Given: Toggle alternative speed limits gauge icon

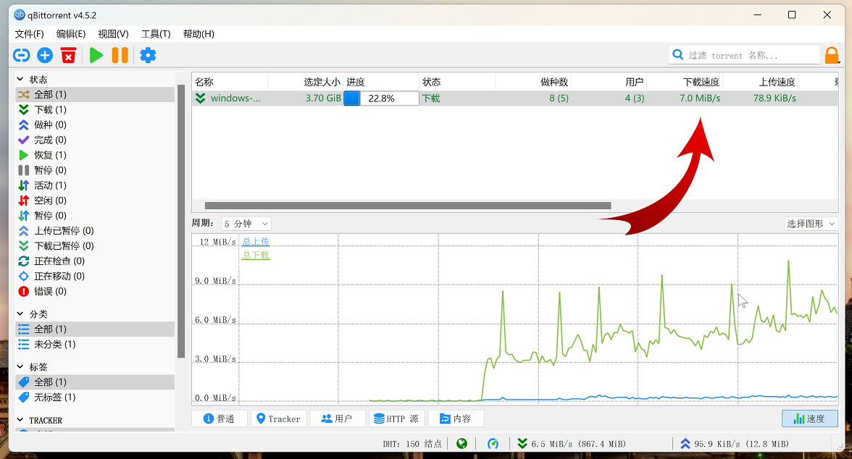Looking at the screenshot, I should point(493,444).
